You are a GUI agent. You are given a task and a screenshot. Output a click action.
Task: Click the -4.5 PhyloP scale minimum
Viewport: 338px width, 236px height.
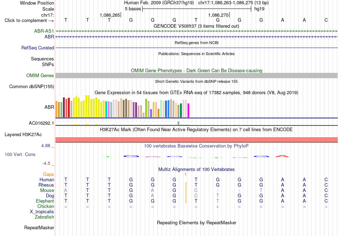[x=46, y=163]
